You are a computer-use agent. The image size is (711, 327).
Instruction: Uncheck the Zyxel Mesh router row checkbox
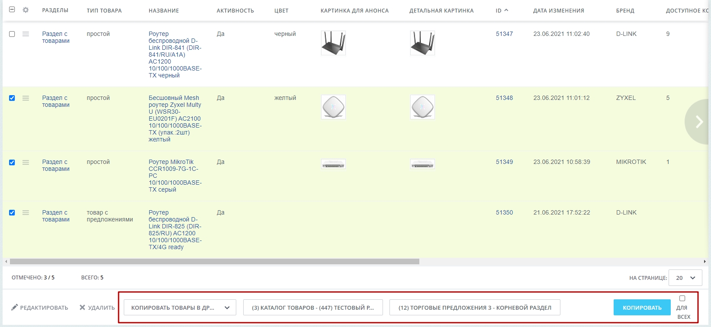12,98
